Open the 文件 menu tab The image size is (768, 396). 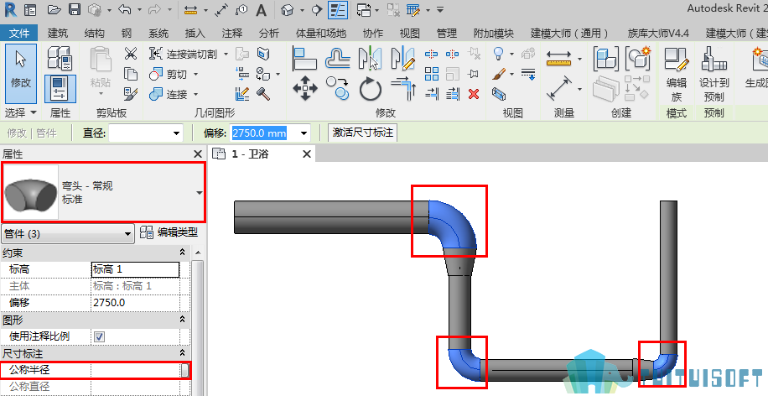(x=19, y=33)
